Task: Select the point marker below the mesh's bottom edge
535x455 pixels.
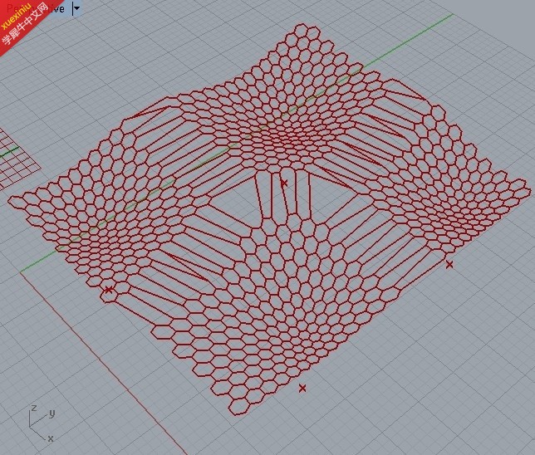Action: pyautogui.click(x=302, y=388)
